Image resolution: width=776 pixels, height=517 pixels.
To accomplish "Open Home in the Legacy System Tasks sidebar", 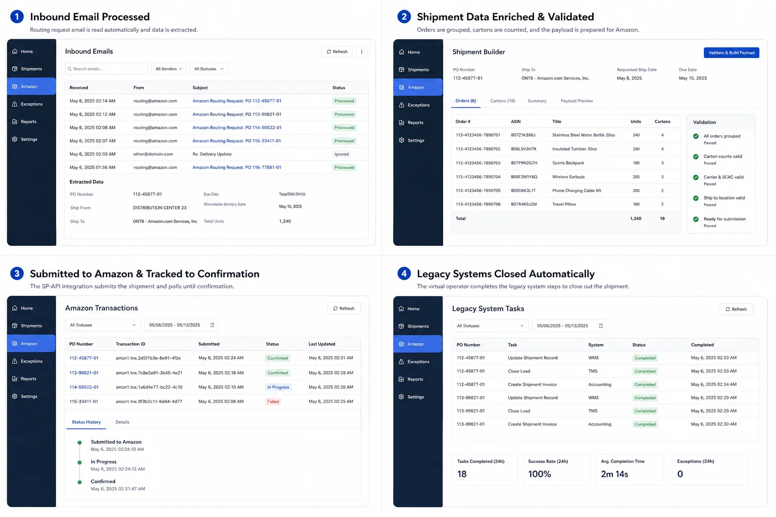I will [x=409, y=309].
